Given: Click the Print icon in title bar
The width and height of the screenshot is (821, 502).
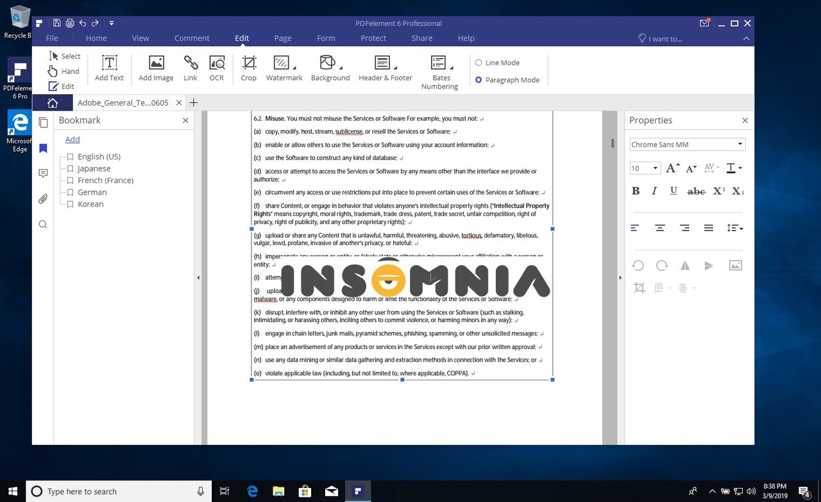Looking at the screenshot, I should click(x=69, y=23).
